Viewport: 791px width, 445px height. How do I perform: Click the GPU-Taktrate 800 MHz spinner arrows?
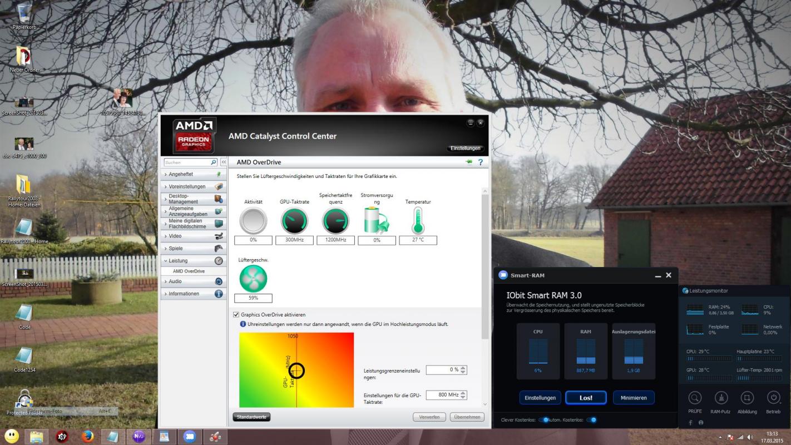463,395
